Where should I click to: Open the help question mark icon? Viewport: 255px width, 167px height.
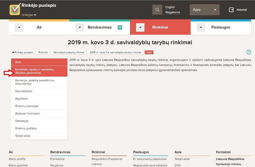coord(249,52)
